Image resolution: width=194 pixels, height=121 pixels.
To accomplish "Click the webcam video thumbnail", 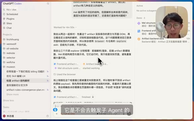I will coord(172,22).
